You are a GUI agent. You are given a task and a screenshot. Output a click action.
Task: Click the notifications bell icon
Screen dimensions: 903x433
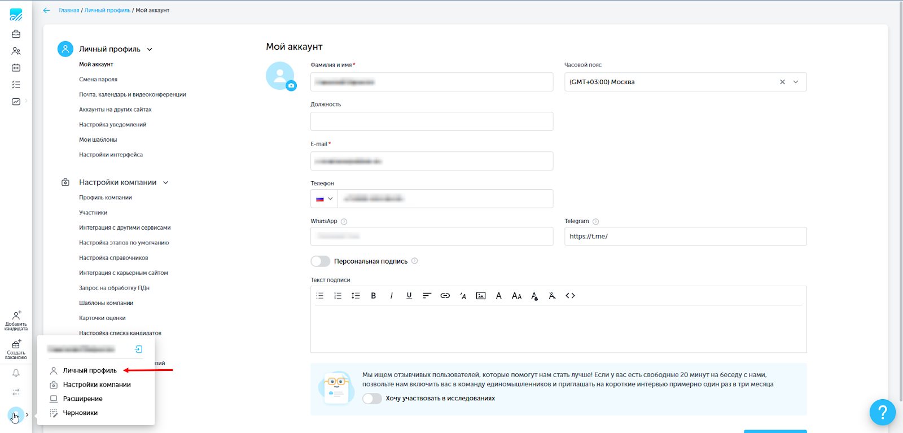click(16, 373)
